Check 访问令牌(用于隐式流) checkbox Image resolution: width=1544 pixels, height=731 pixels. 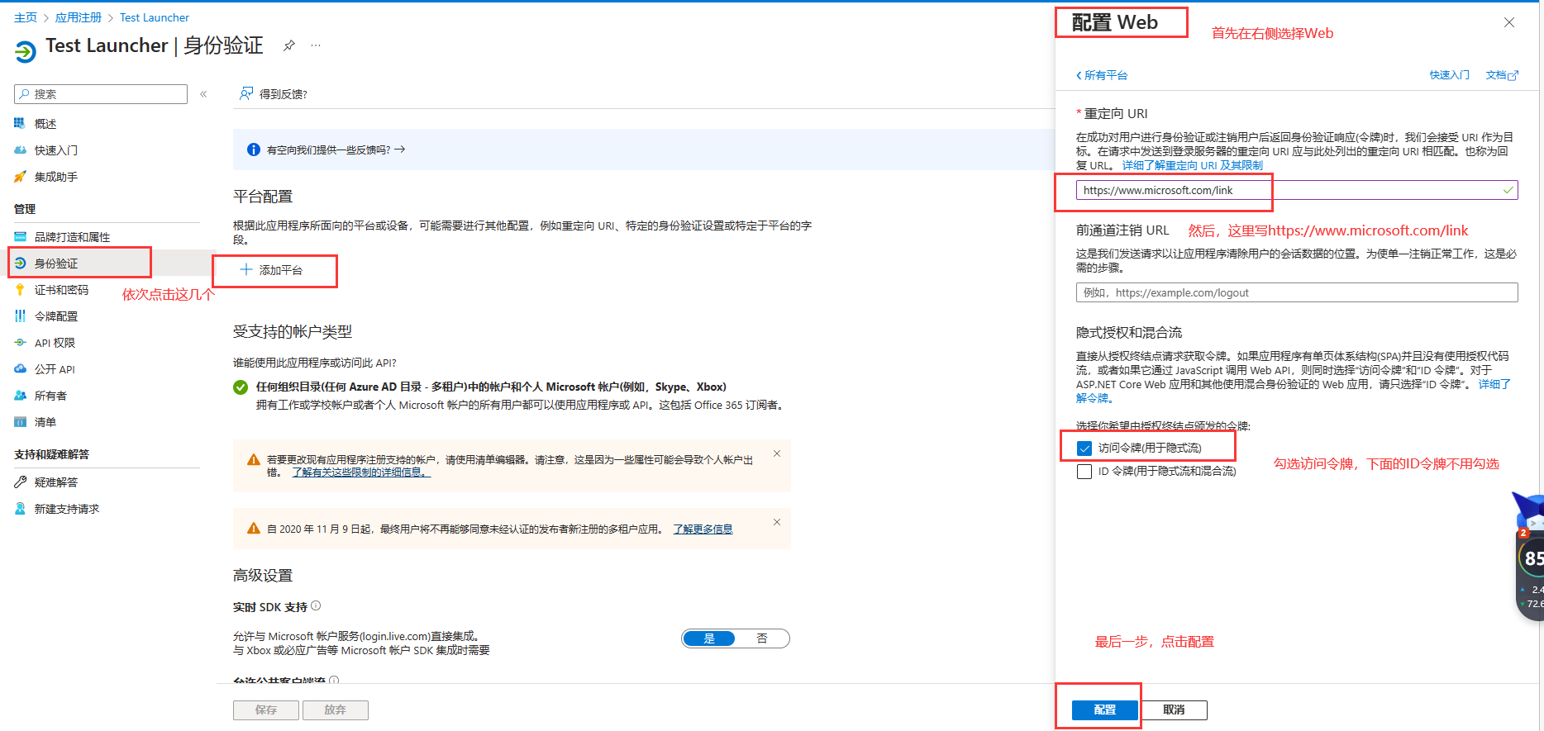coord(1084,449)
